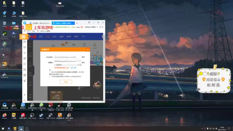The height and width of the screenshot is (131, 233).
Task: Open the Windows Start menu
Action: click(x=3, y=128)
